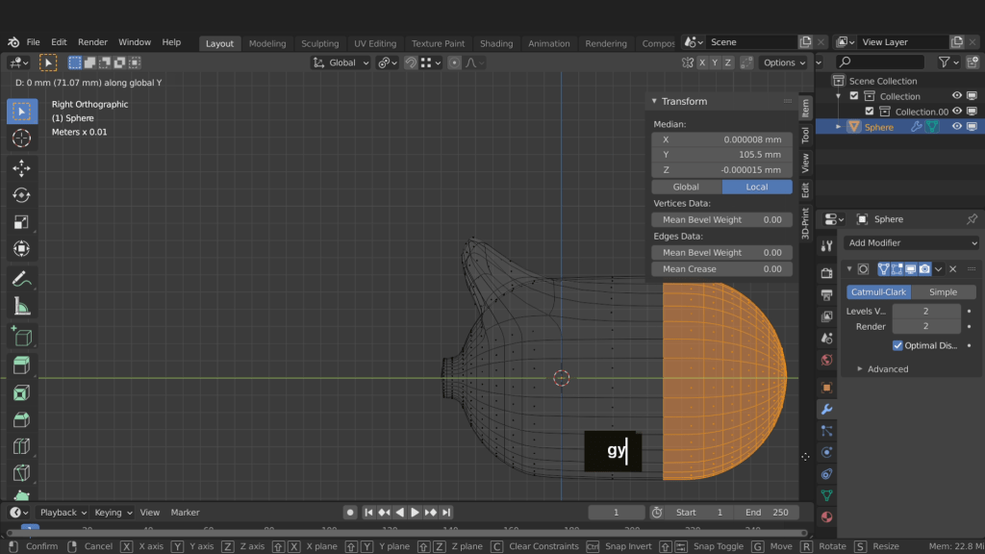Open the Render menu
This screenshot has height=554, width=985.
tap(92, 42)
